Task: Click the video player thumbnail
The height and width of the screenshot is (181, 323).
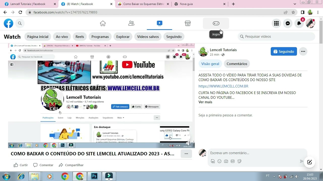Action: pyautogui.click(x=101, y=96)
